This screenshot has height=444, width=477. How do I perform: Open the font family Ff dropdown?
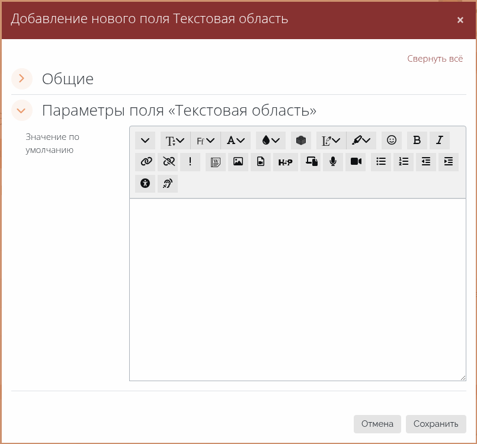205,140
